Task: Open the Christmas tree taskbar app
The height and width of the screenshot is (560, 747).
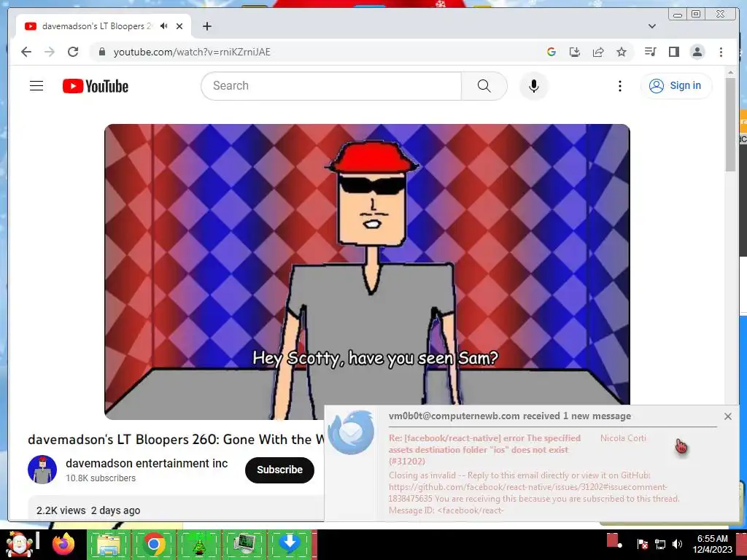Action: (199, 544)
